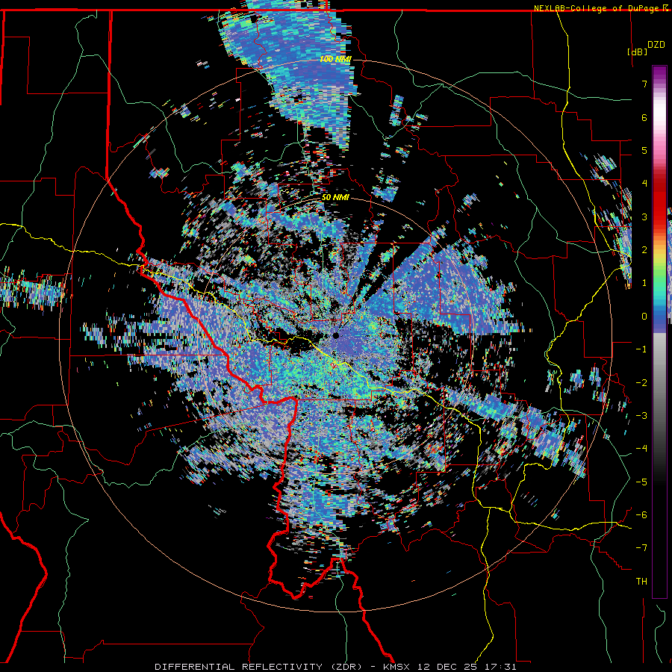The height and width of the screenshot is (672, 672).
Task: Click the [dB] unit label
Action: point(637,52)
